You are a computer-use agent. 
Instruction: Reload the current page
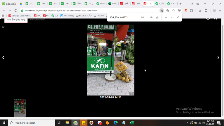16,11
